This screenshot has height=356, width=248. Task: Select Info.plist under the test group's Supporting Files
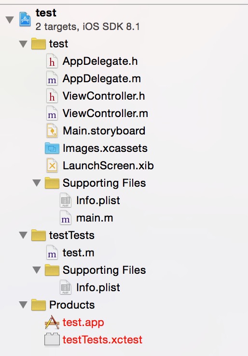98,200
